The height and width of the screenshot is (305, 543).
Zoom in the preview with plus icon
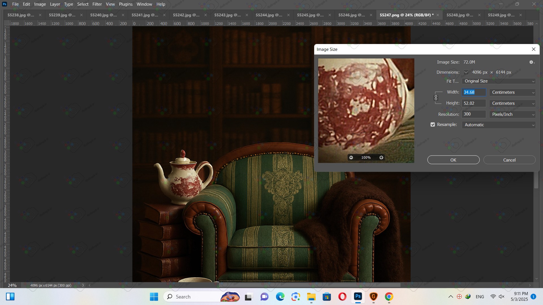coord(381,158)
